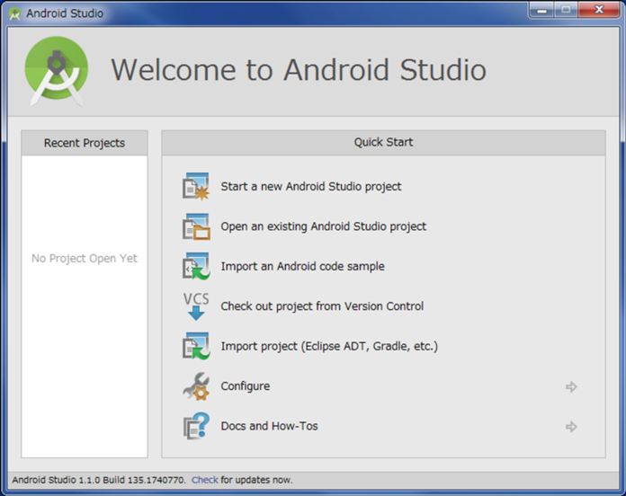Follow the "Check" for updates link
Viewport: 626px width, 496px height.
pos(204,480)
